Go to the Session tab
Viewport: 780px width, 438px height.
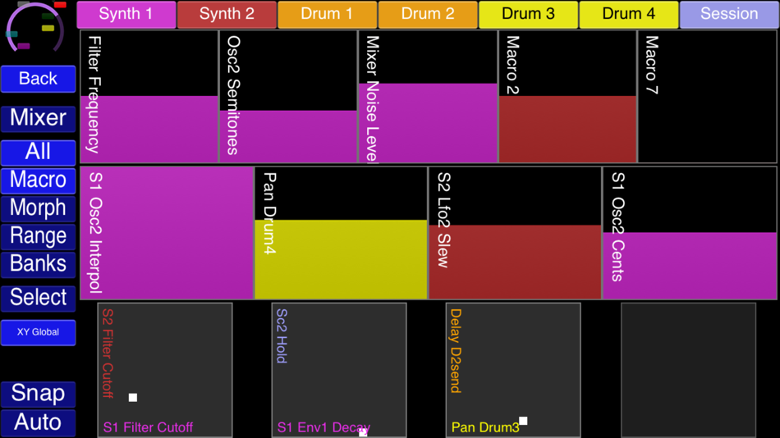[x=729, y=14]
